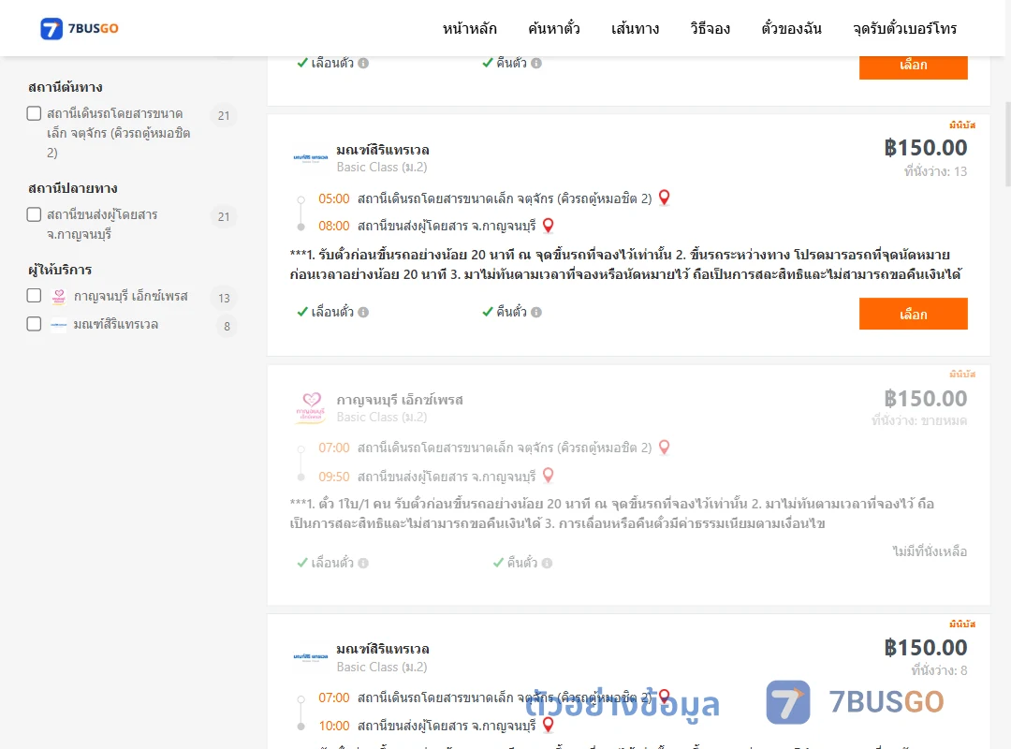Click ไม่มีที่นั่งเหลือ text on sold-out card
This screenshot has height=749, width=1011.
pyautogui.click(x=930, y=551)
